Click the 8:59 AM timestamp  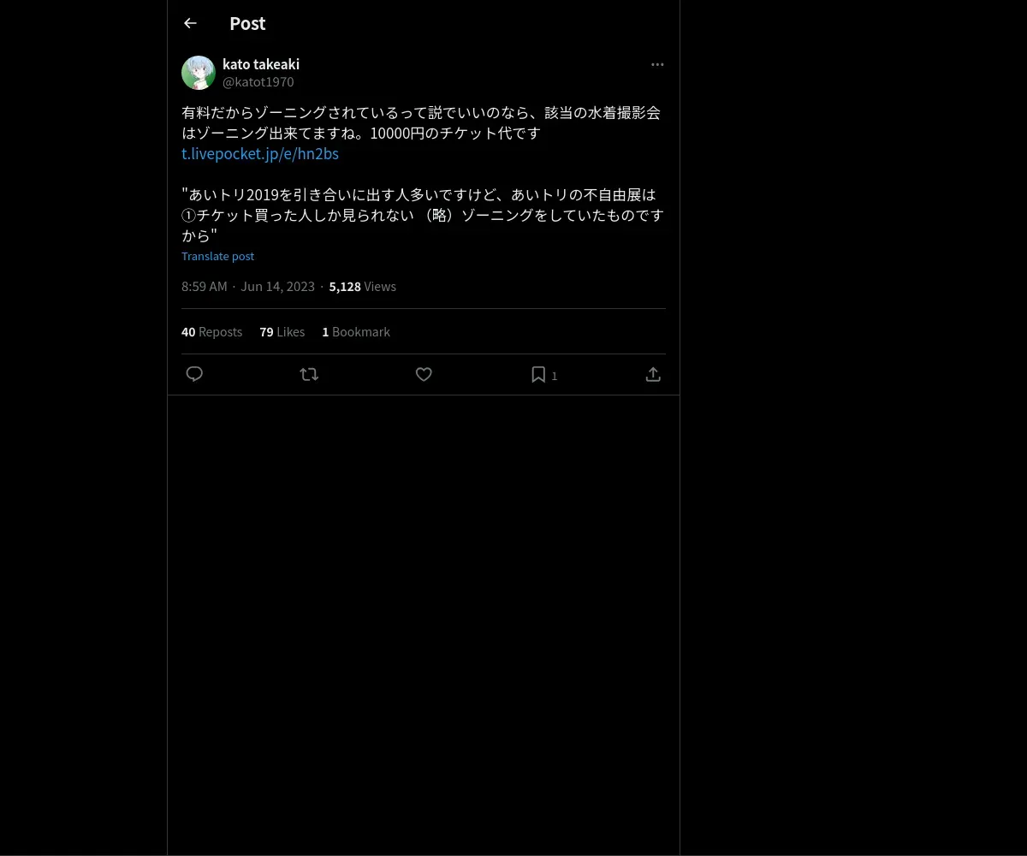205,286
